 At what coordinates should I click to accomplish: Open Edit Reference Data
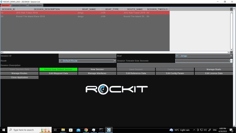(136, 73)
